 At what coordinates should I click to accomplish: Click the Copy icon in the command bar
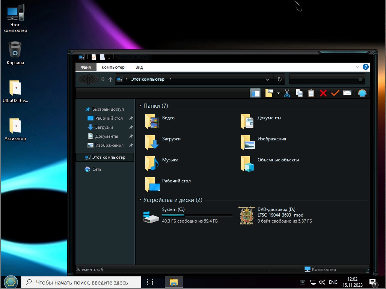[299, 93]
